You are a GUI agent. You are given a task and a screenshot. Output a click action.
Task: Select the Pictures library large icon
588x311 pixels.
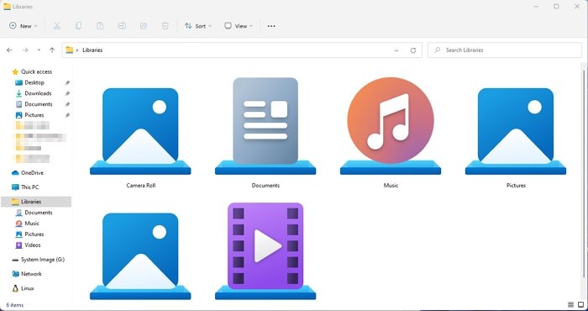pos(516,131)
